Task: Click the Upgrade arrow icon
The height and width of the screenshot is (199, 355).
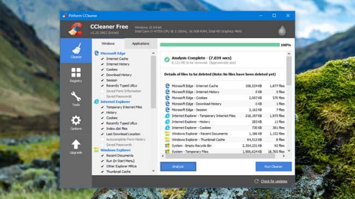Action: pyautogui.click(x=76, y=144)
